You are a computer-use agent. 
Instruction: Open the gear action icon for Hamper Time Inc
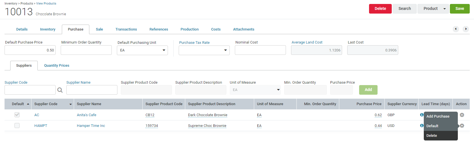(x=462, y=126)
